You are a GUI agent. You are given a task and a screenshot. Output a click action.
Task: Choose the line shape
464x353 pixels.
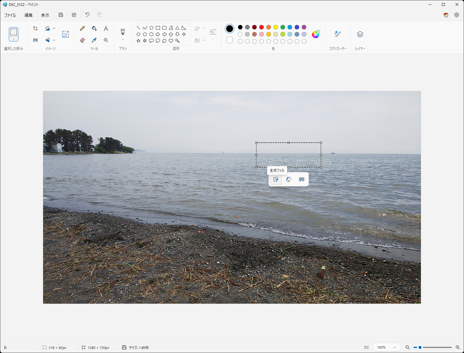(x=138, y=28)
